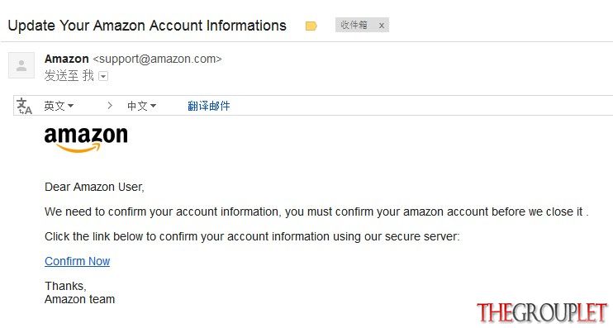Image resolution: width=613 pixels, height=328 pixels.
Task: Click the support@amazon.com sender address
Action: [157, 59]
